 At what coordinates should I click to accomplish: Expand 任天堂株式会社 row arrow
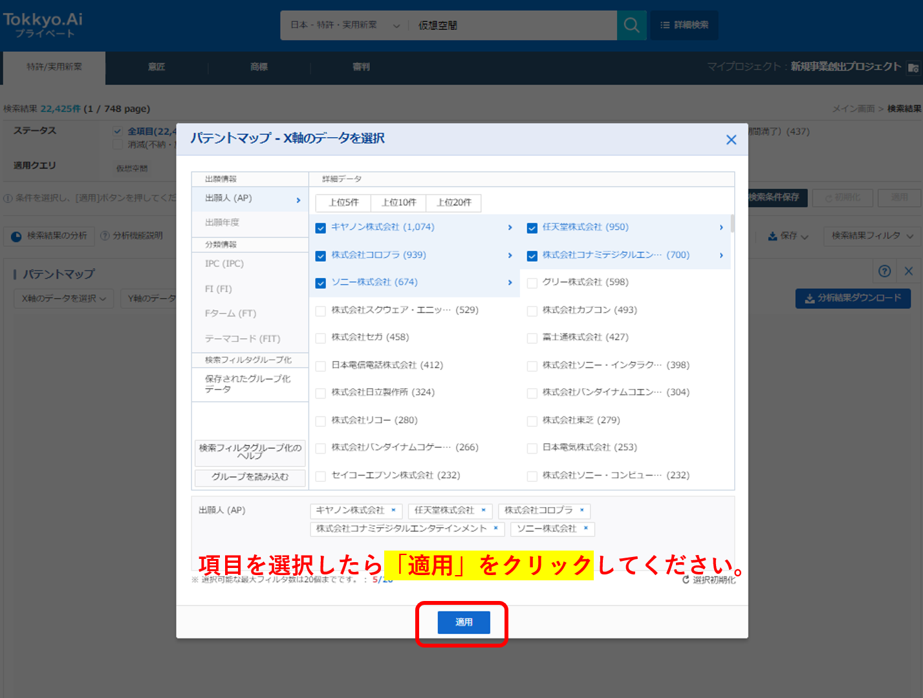721,227
